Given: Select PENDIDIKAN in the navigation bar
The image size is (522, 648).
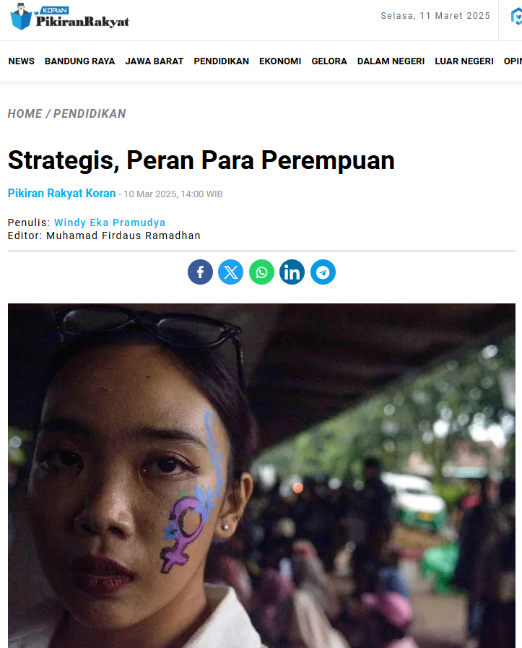Looking at the screenshot, I should [222, 61].
